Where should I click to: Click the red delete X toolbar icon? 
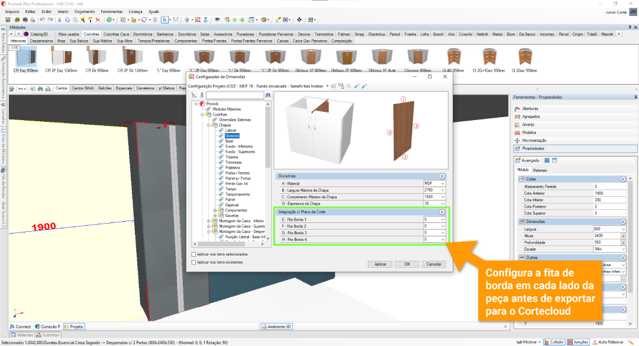[98, 20]
